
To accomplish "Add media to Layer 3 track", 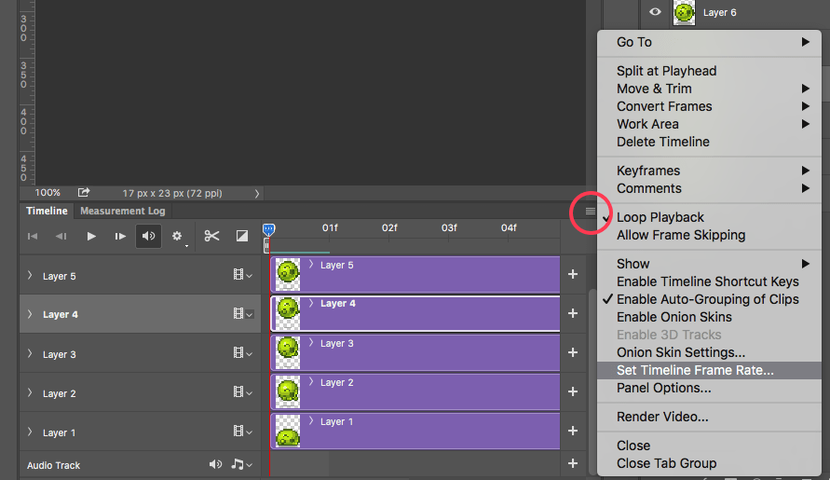I will point(573,352).
